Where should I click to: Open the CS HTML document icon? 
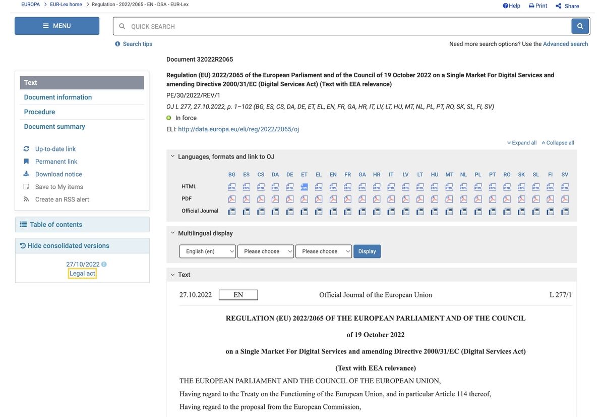(x=261, y=187)
